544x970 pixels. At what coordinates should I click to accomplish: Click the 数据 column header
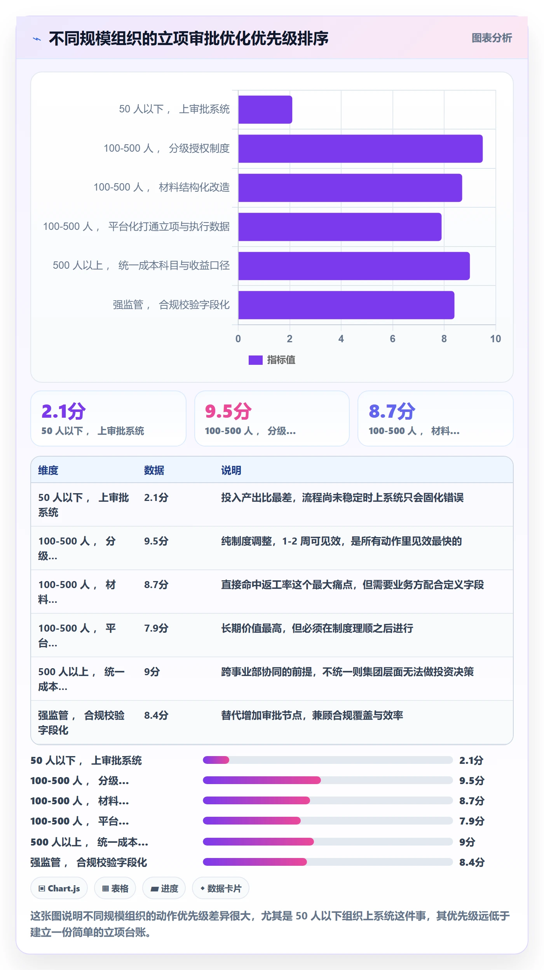pyautogui.click(x=154, y=470)
